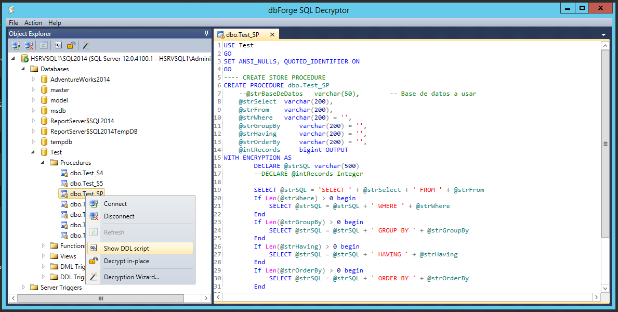This screenshot has height=312, width=618.
Task: Expand the Functions folder
Action: coord(44,246)
